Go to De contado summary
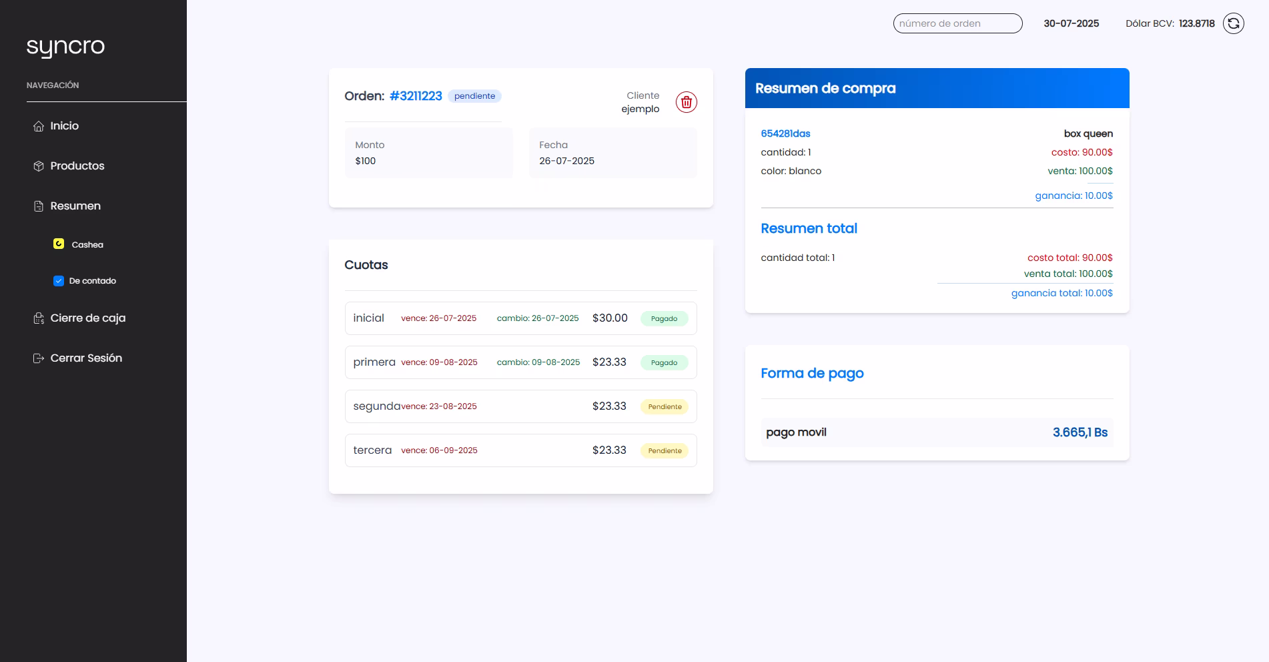The image size is (1269, 662). (x=93, y=281)
